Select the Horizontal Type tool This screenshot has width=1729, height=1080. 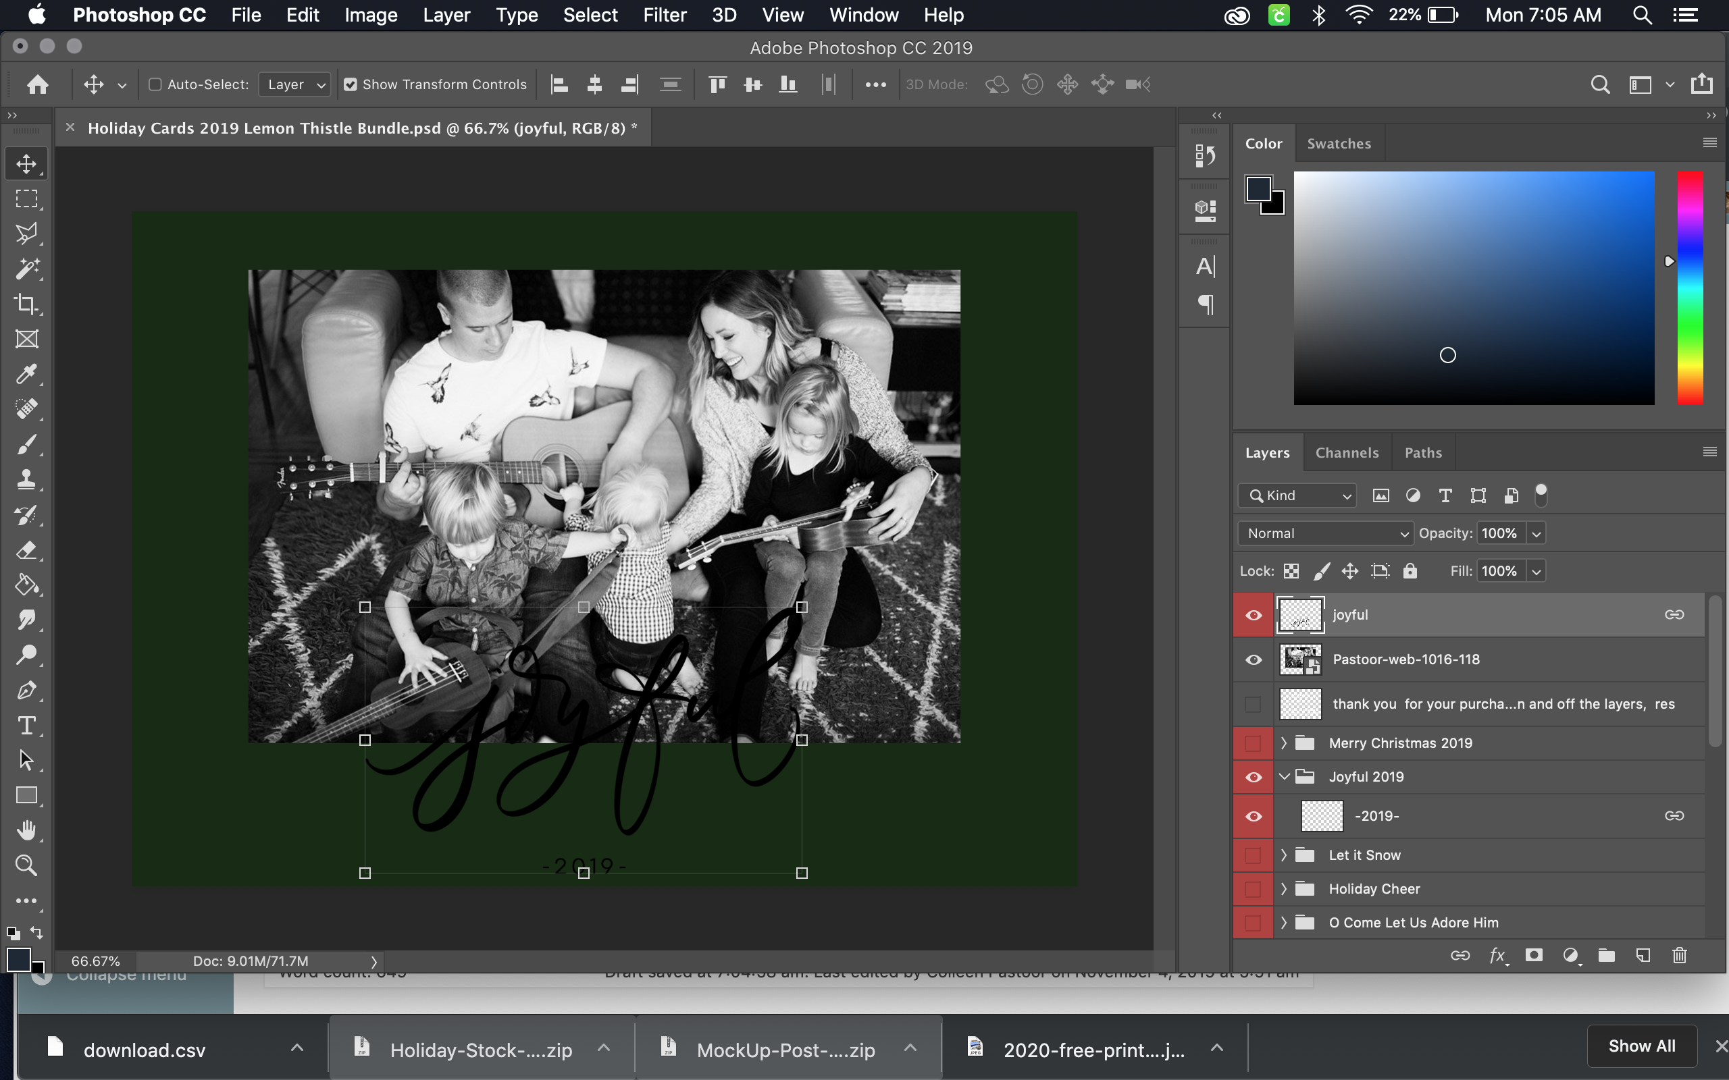[26, 726]
